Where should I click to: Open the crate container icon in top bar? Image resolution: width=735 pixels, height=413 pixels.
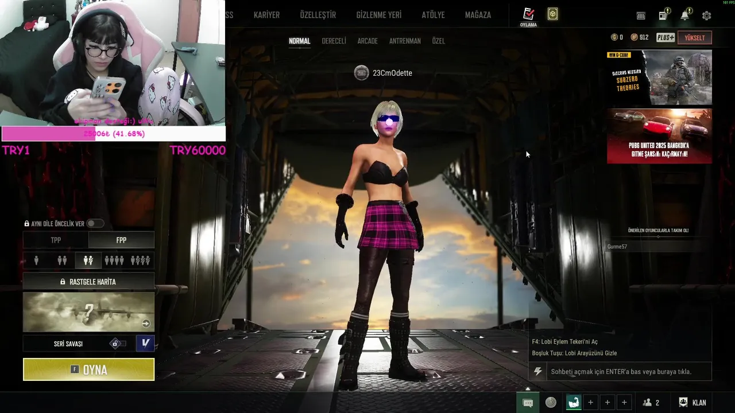pos(641,15)
